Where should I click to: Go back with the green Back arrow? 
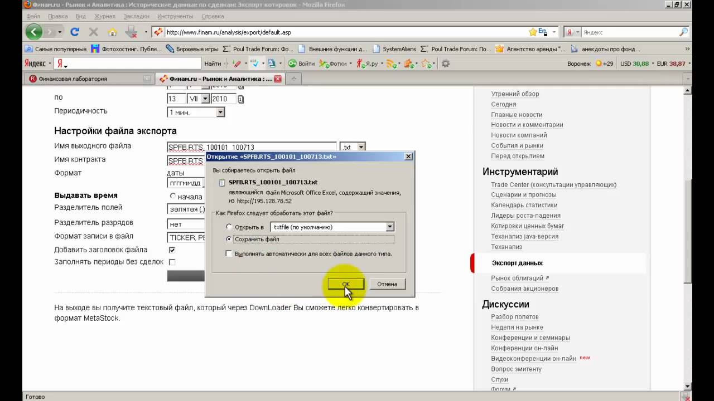tap(34, 32)
